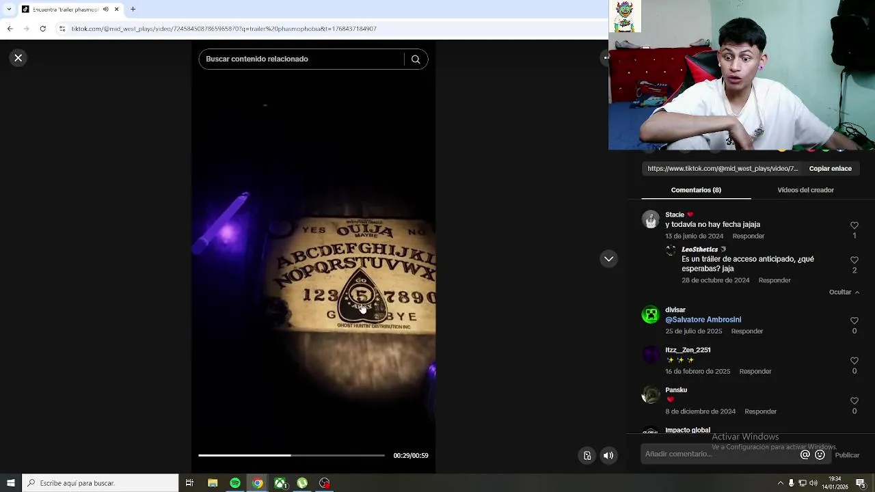Open File Explorer from taskbar
This screenshot has height=492, width=875.
[x=213, y=483]
